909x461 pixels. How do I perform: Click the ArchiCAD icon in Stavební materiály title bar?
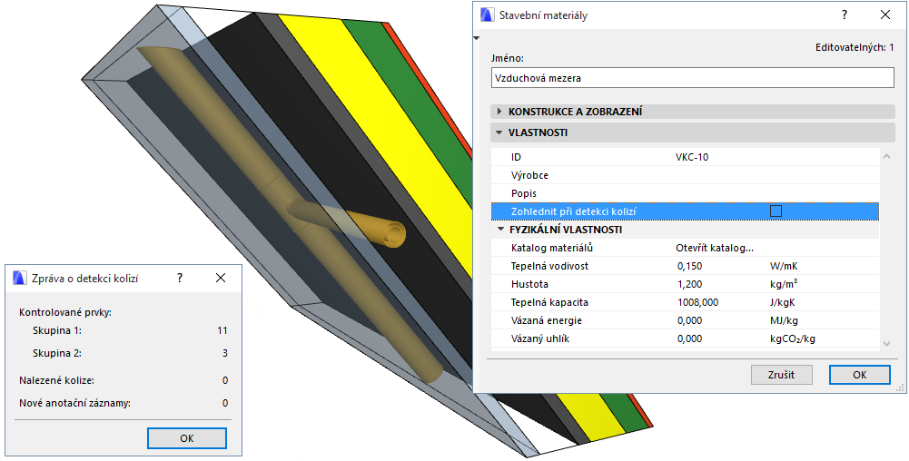[488, 15]
